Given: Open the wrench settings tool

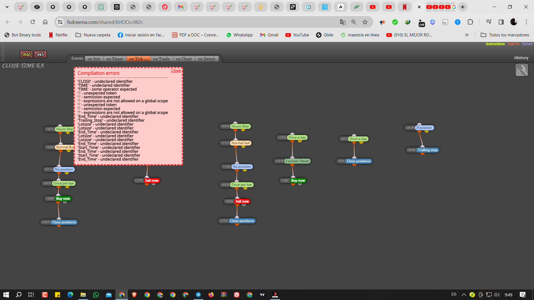Looking at the screenshot, I should tap(521, 70).
